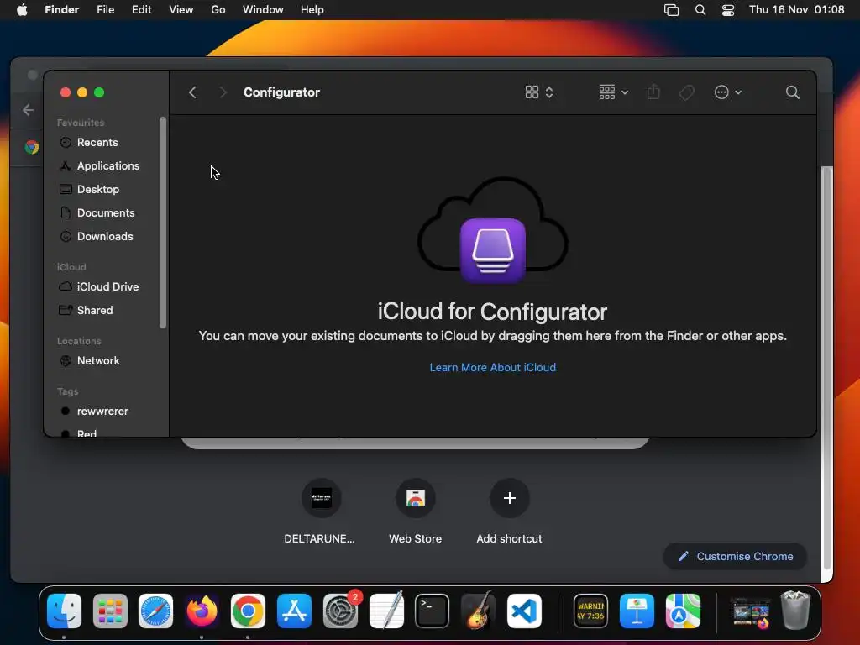Open App Store from the Dock
The image size is (860, 645).
click(x=294, y=611)
